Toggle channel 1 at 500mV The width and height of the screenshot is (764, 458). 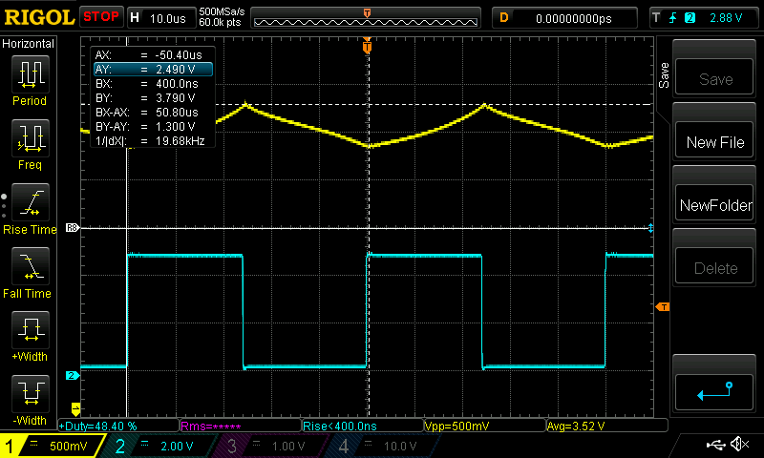point(51,446)
